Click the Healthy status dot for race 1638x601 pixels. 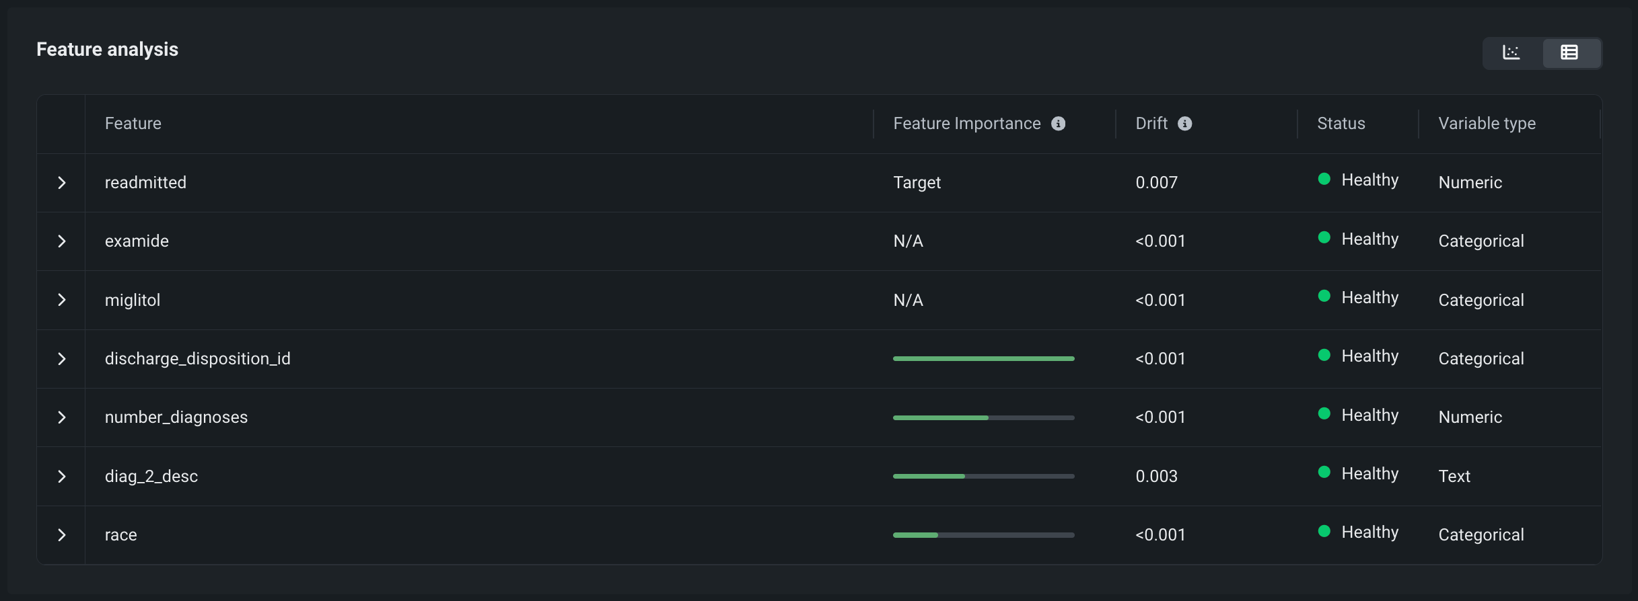click(1324, 531)
